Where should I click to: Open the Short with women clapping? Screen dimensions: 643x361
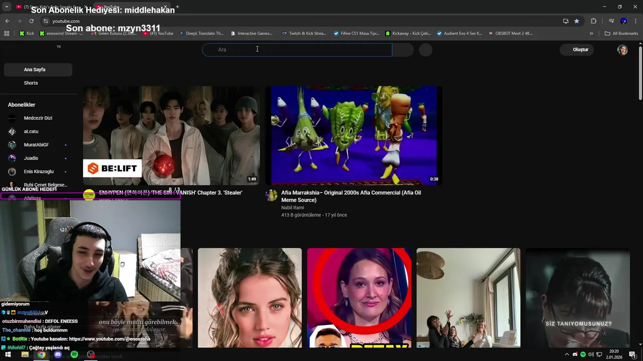pyautogui.click(x=468, y=298)
